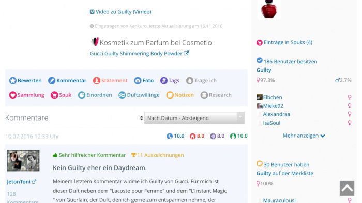Click the Trage ich drop icon
Image resolution: width=362 pixels, height=203 pixels.
pos(190,81)
